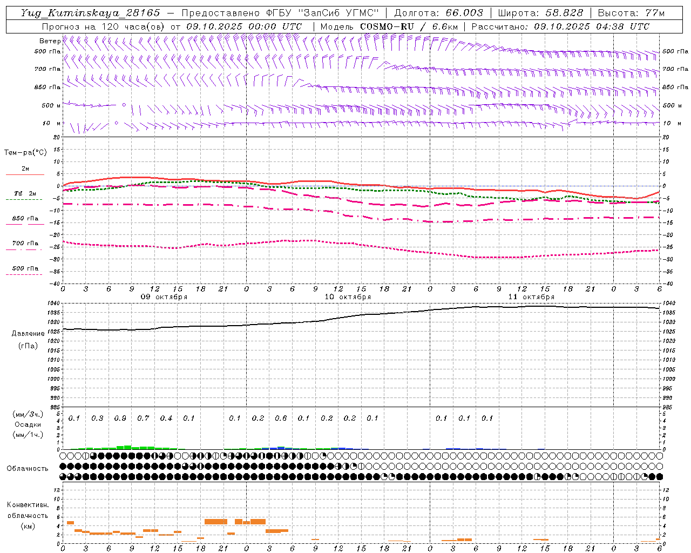691x553 pixels.
Task: Click the 0.4 precipitation value
Action: tap(166, 419)
